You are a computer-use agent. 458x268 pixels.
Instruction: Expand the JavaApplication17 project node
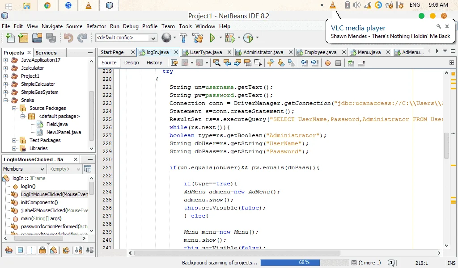tap(5, 60)
